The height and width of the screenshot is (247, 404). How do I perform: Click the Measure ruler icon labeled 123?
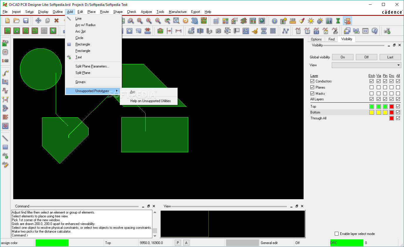(293, 21)
